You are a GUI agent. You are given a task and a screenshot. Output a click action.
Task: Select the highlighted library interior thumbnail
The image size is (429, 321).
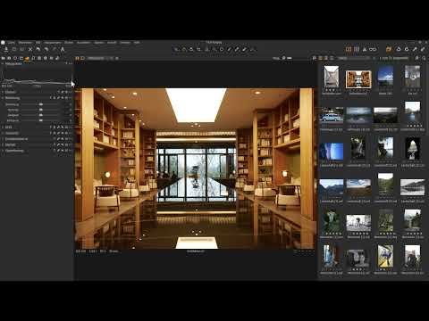358,79
